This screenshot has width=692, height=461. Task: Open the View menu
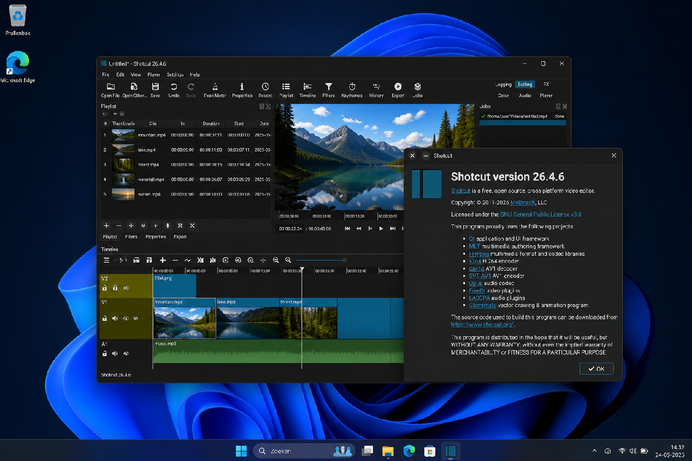tap(136, 75)
